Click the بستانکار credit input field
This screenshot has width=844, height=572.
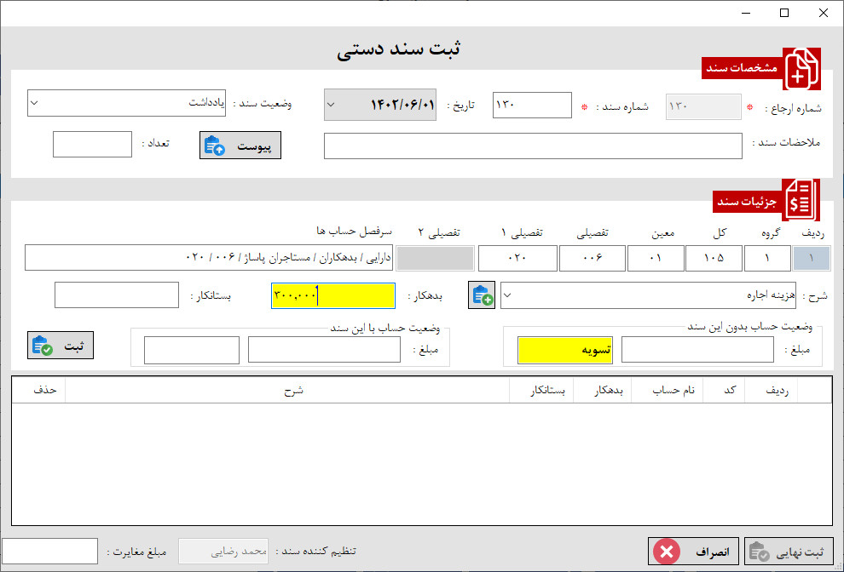pyautogui.click(x=116, y=295)
